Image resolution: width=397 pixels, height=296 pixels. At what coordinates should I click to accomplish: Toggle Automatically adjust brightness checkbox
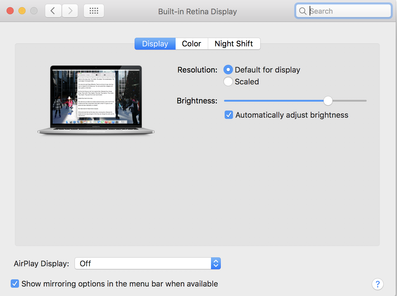tap(229, 115)
